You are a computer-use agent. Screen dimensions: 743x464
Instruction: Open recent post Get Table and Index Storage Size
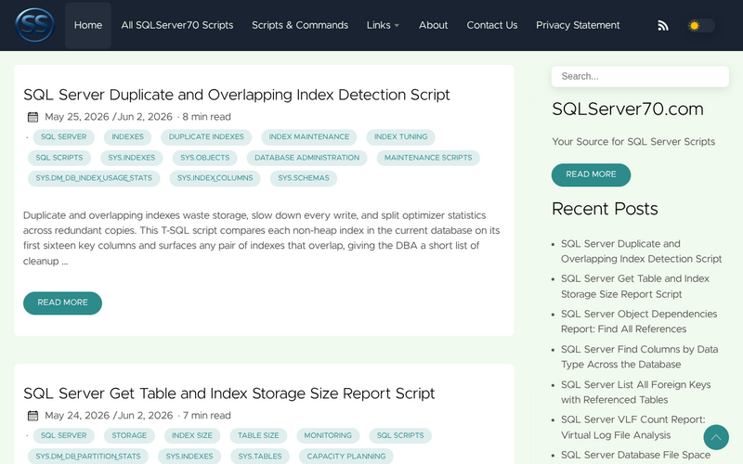point(635,287)
